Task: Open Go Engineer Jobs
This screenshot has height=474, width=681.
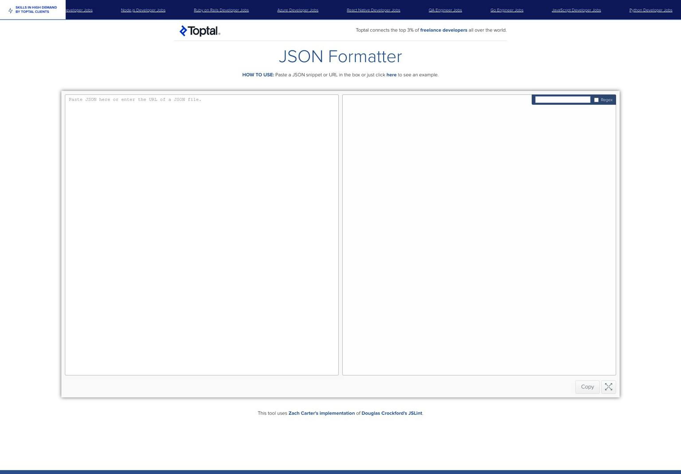Action: coord(506,10)
